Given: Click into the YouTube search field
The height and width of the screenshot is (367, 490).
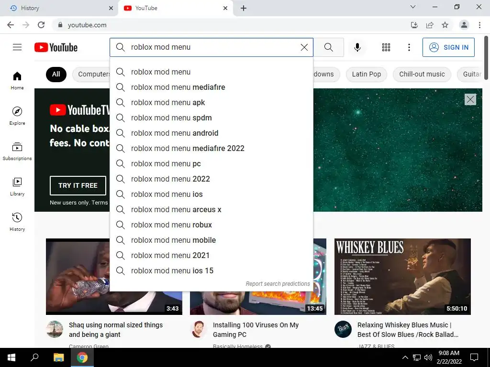Looking at the screenshot, I should coord(212,47).
